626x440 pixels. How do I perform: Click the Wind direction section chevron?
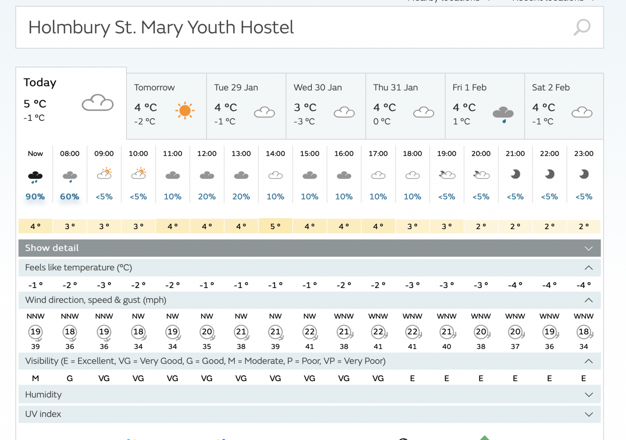[588, 300]
